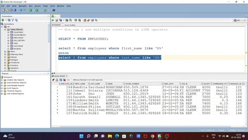Image resolution: width=248 pixels, height=140 pixels.
Task: Open the Explain Plan dropdown arrow
Action: 64,20
